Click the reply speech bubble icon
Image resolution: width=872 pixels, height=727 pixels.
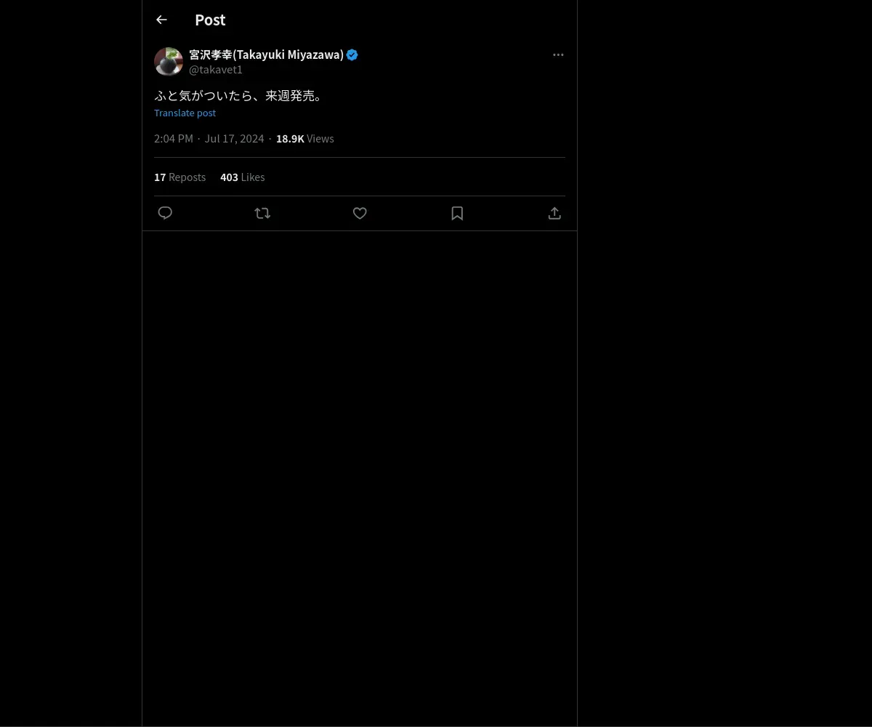[165, 213]
